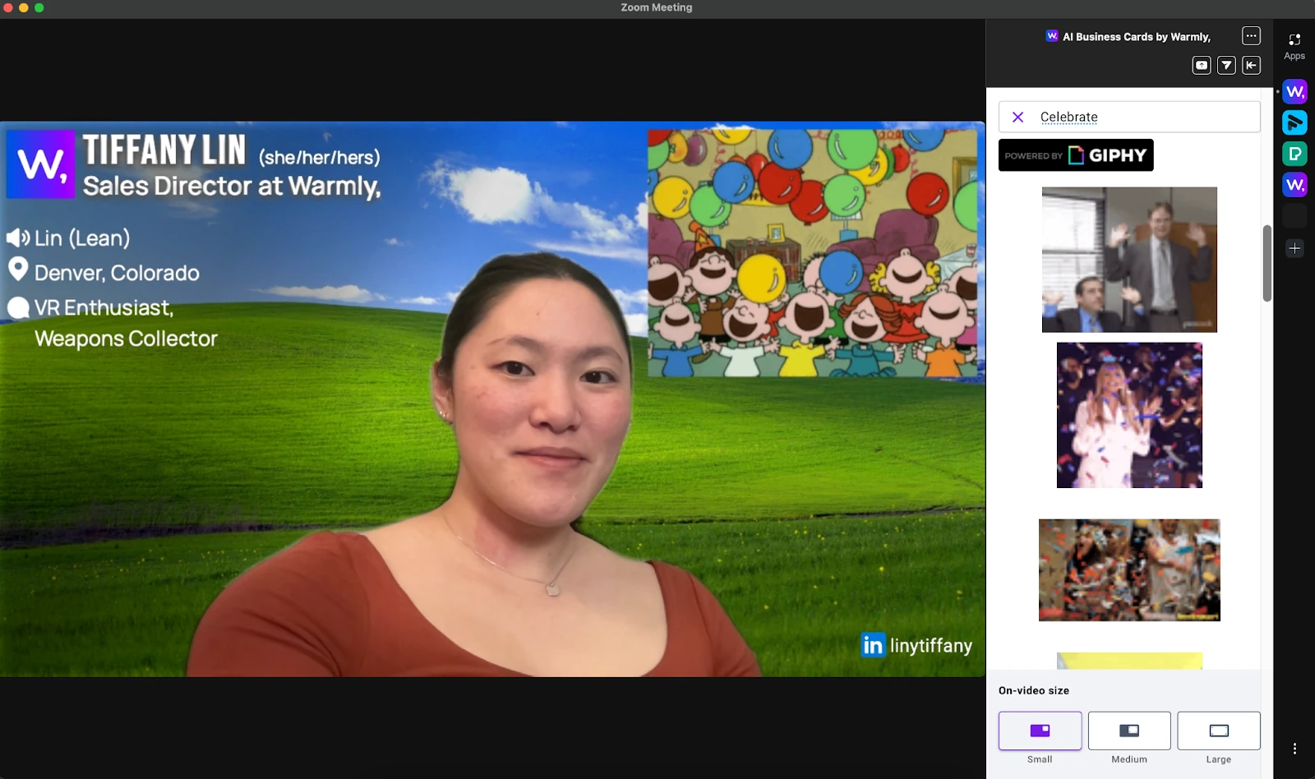Open the light-blue striped app icon in sidebar
The width and height of the screenshot is (1315, 779).
click(1294, 122)
